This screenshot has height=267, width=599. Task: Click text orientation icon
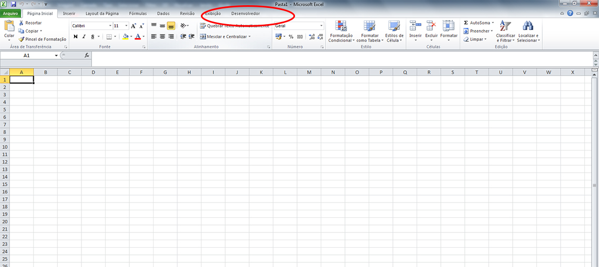click(184, 26)
